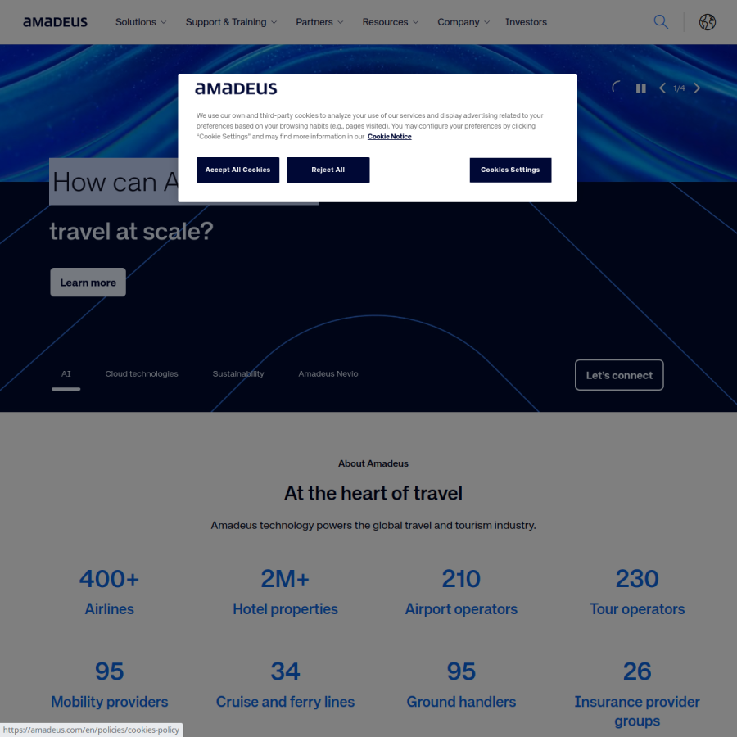
Task: Click Reject All button
Action: (x=328, y=170)
